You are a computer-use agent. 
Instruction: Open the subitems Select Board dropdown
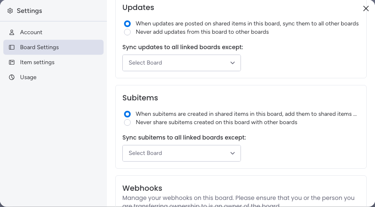182,153
